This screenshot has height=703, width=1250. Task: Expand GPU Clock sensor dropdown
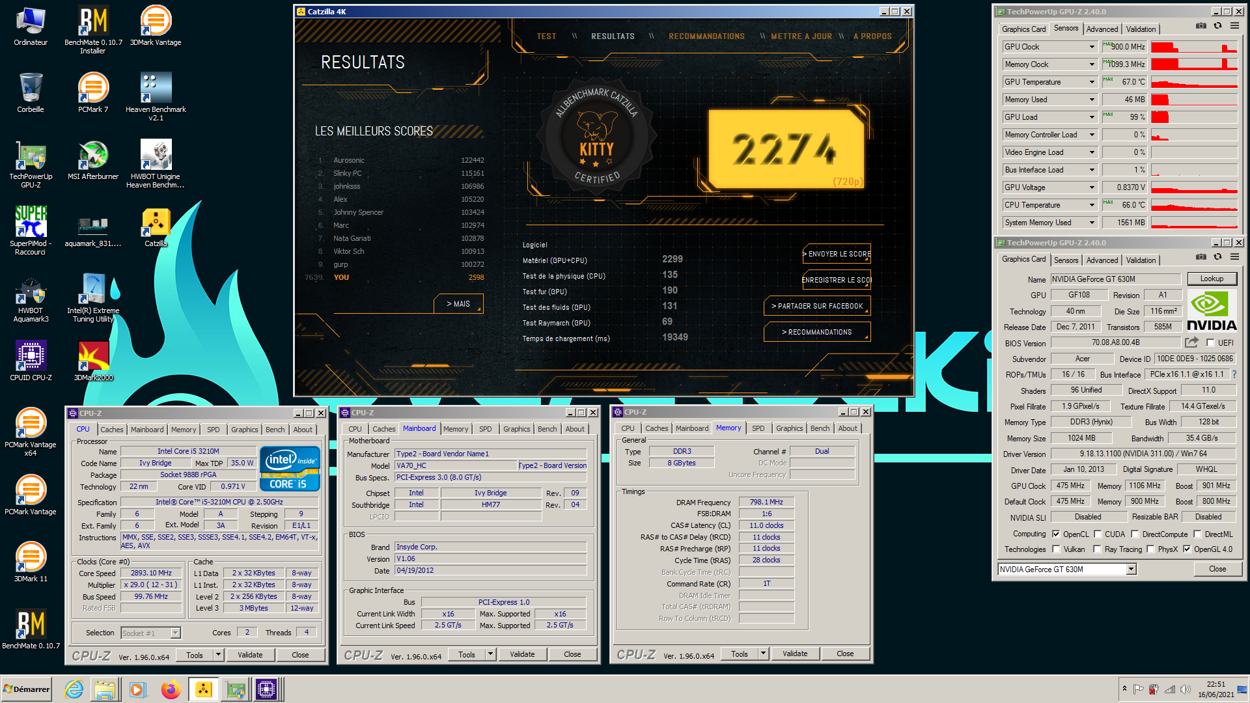click(1092, 47)
